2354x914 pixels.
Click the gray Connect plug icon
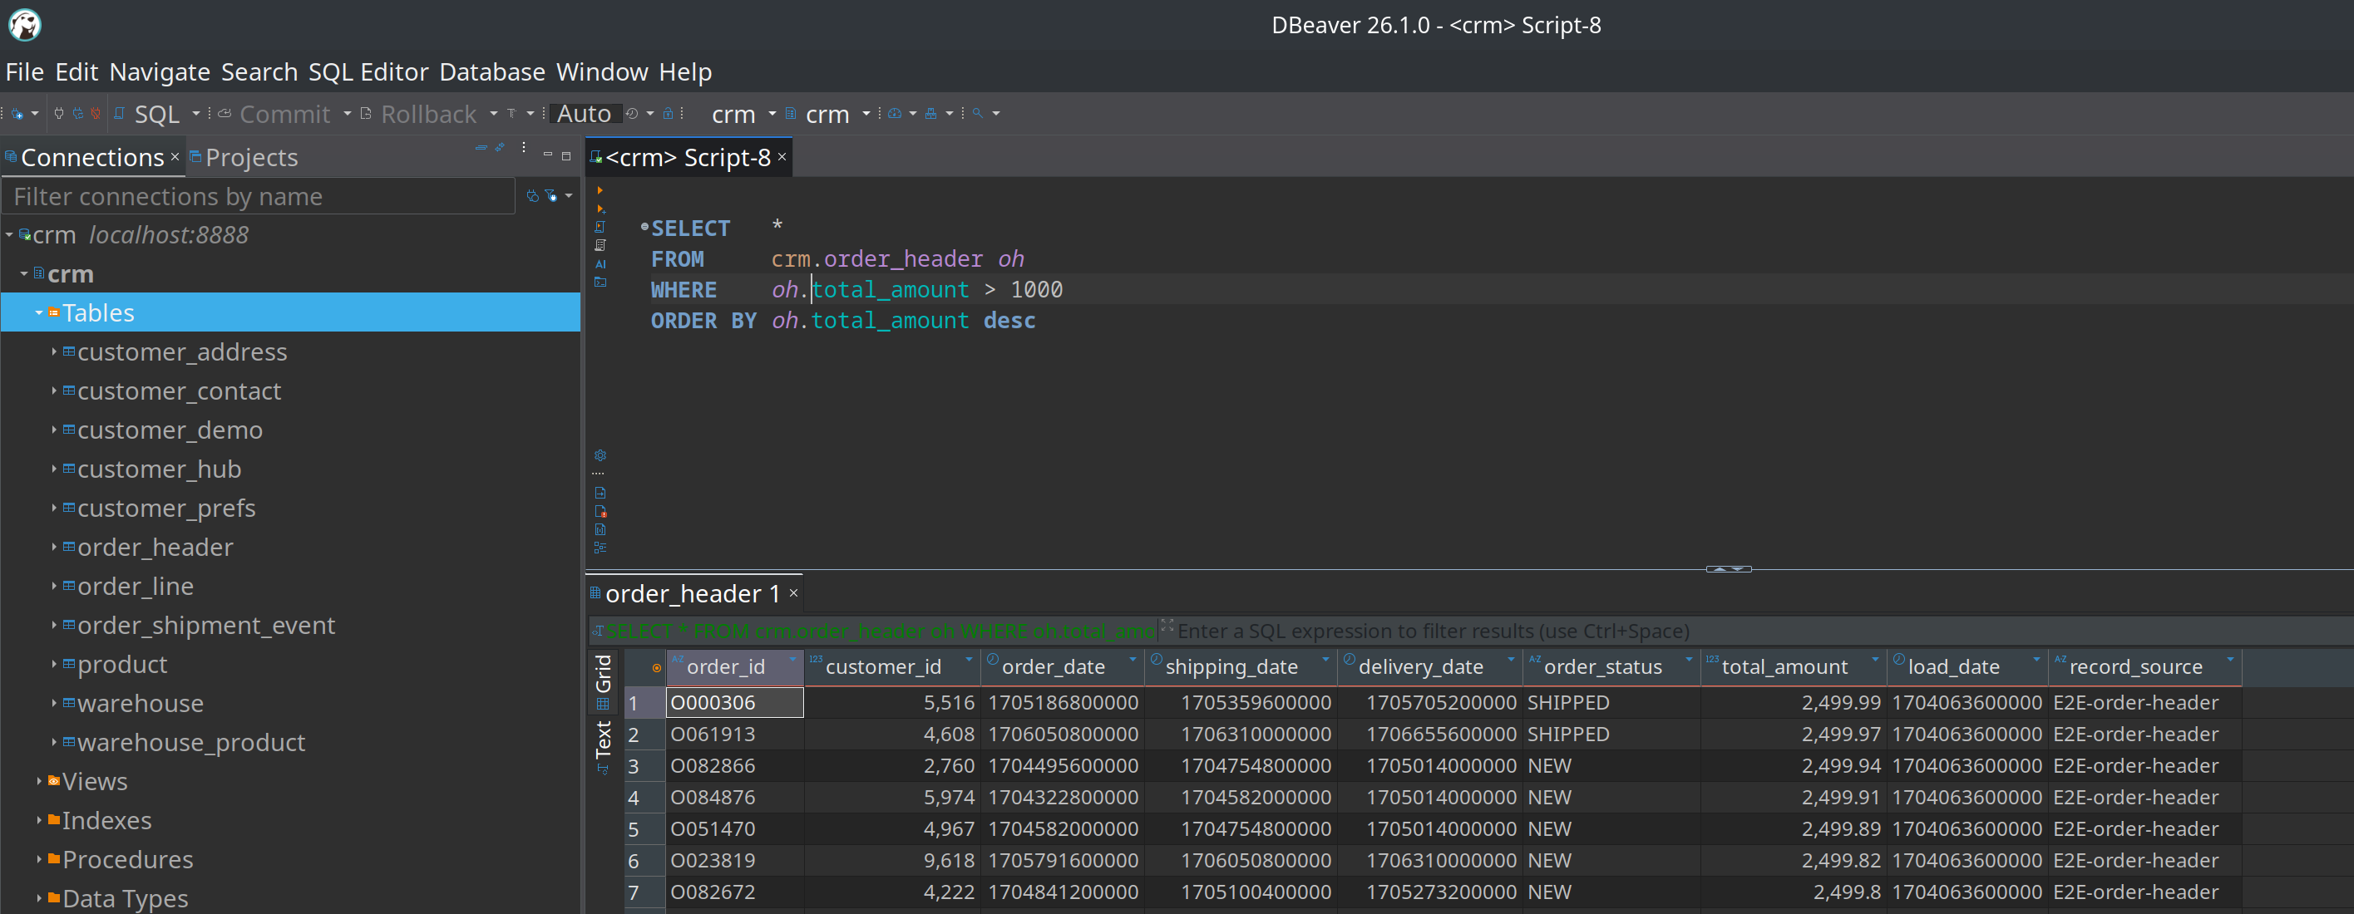(x=59, y=113)
